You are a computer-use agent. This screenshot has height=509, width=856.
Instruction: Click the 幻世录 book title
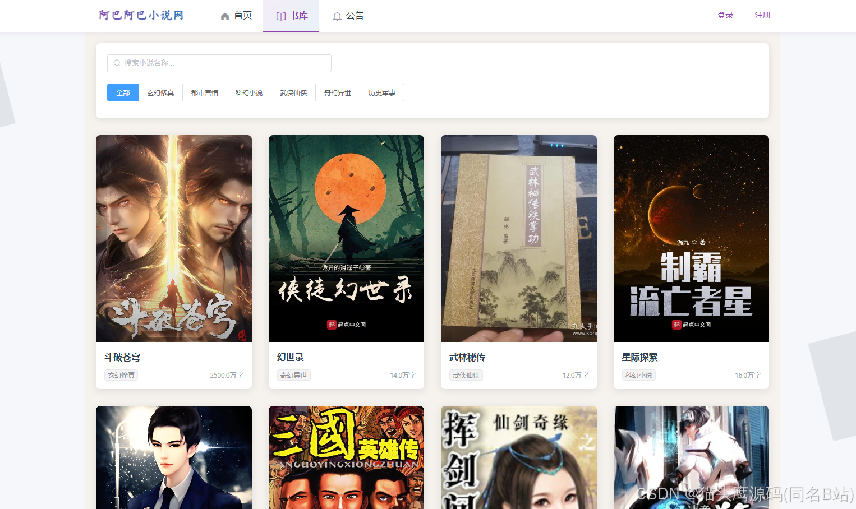pos(291,357)
